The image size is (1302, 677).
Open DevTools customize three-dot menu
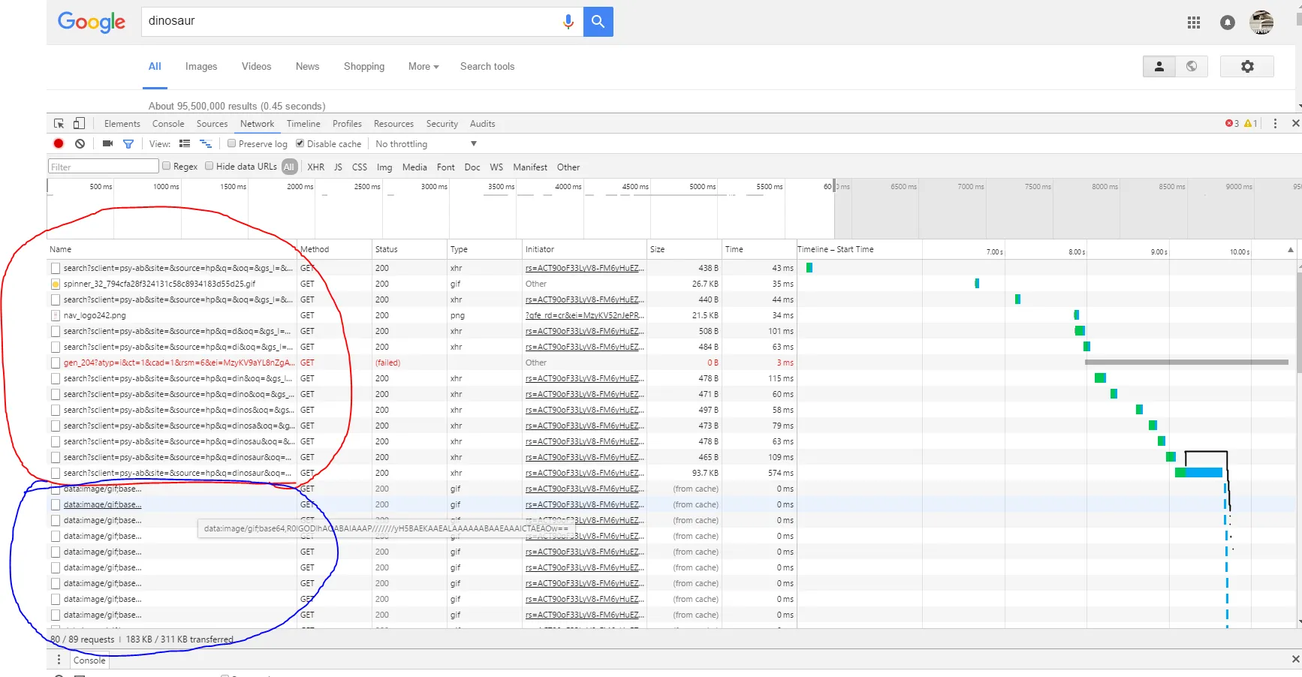click(1275, 124)
